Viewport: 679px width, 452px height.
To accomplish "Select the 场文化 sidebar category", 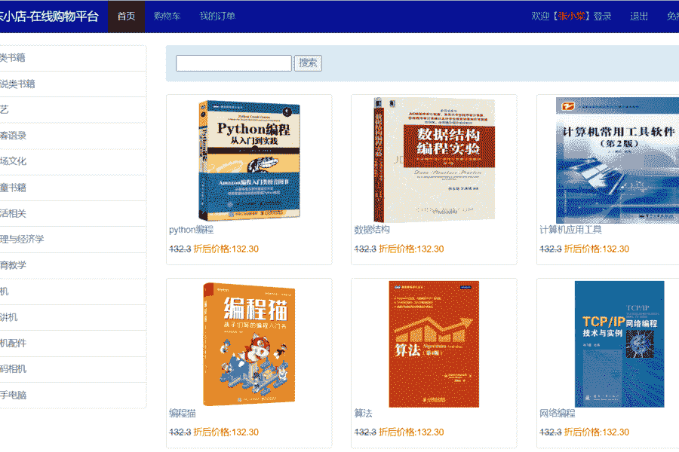I will (72, 162).
